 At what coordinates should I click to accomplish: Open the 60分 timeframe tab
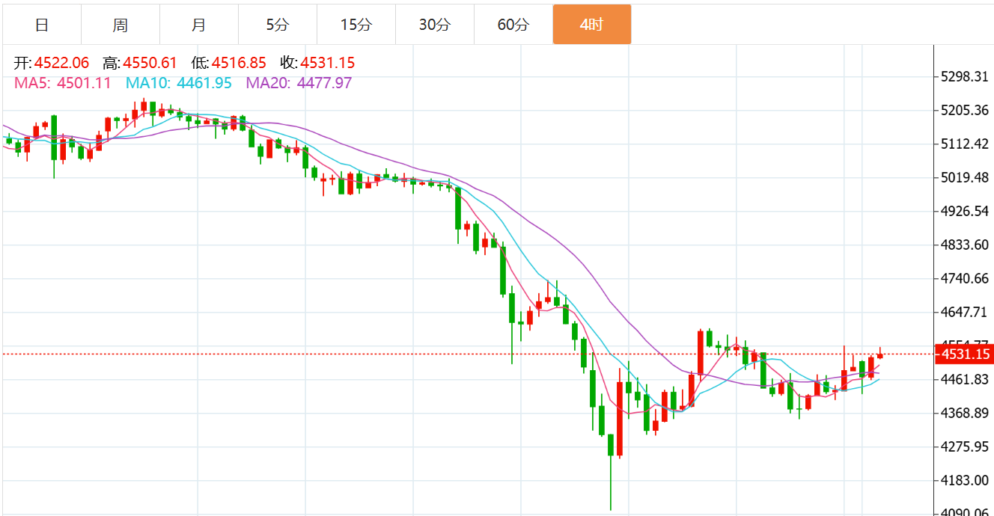[513, 25]
